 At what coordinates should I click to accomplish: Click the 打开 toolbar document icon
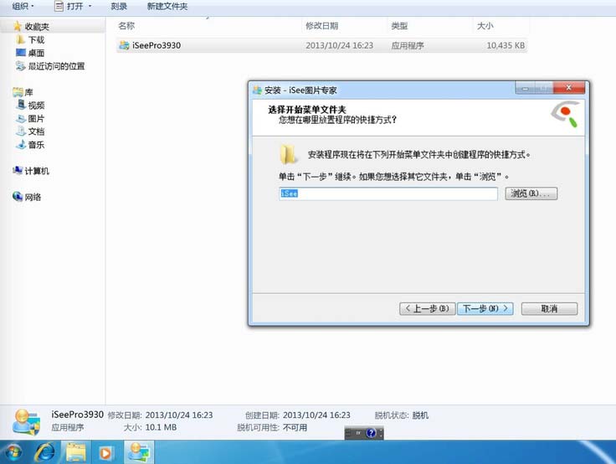(x=59, y=7)
